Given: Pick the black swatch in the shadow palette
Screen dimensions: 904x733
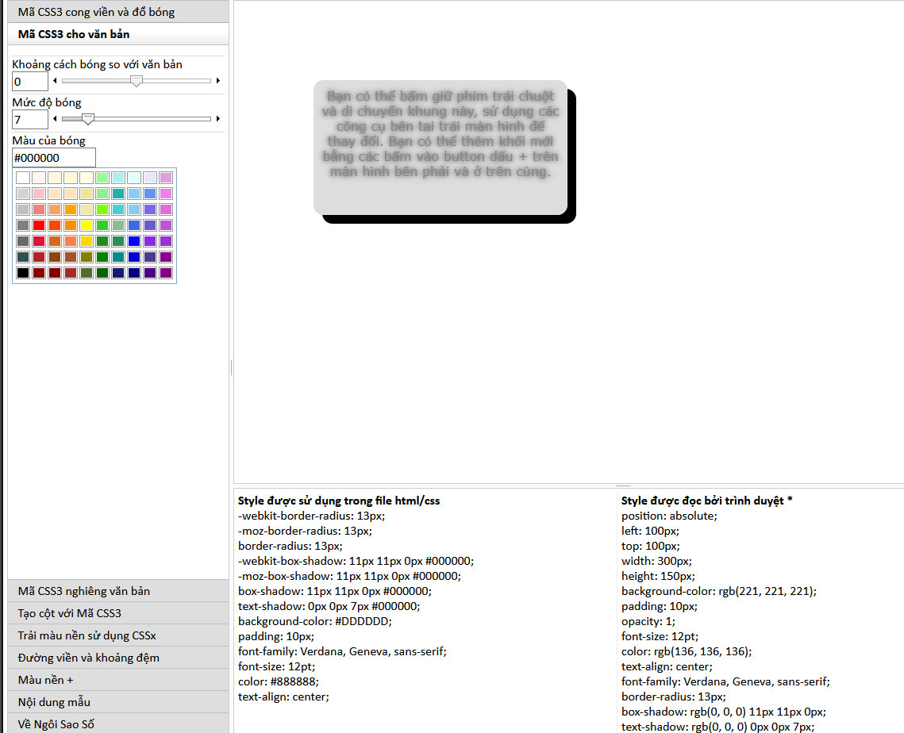Looking at the screenshot, I should coord(23,273).
